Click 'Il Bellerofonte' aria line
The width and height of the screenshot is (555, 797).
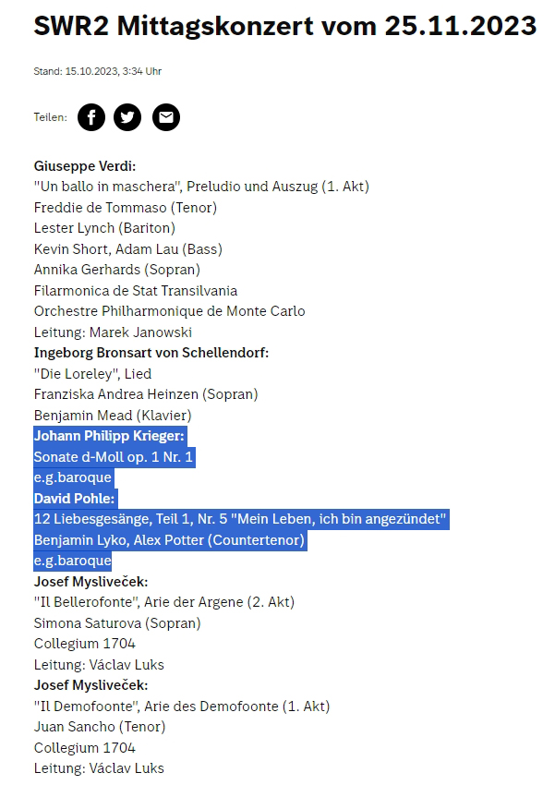click(x=164, y=602)
